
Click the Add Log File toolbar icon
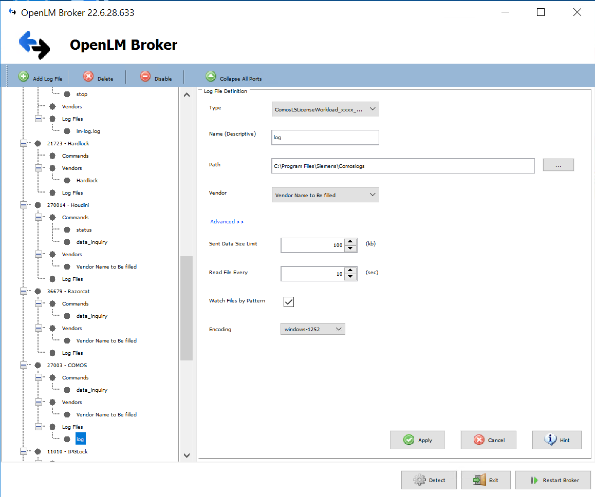point(24,77)
